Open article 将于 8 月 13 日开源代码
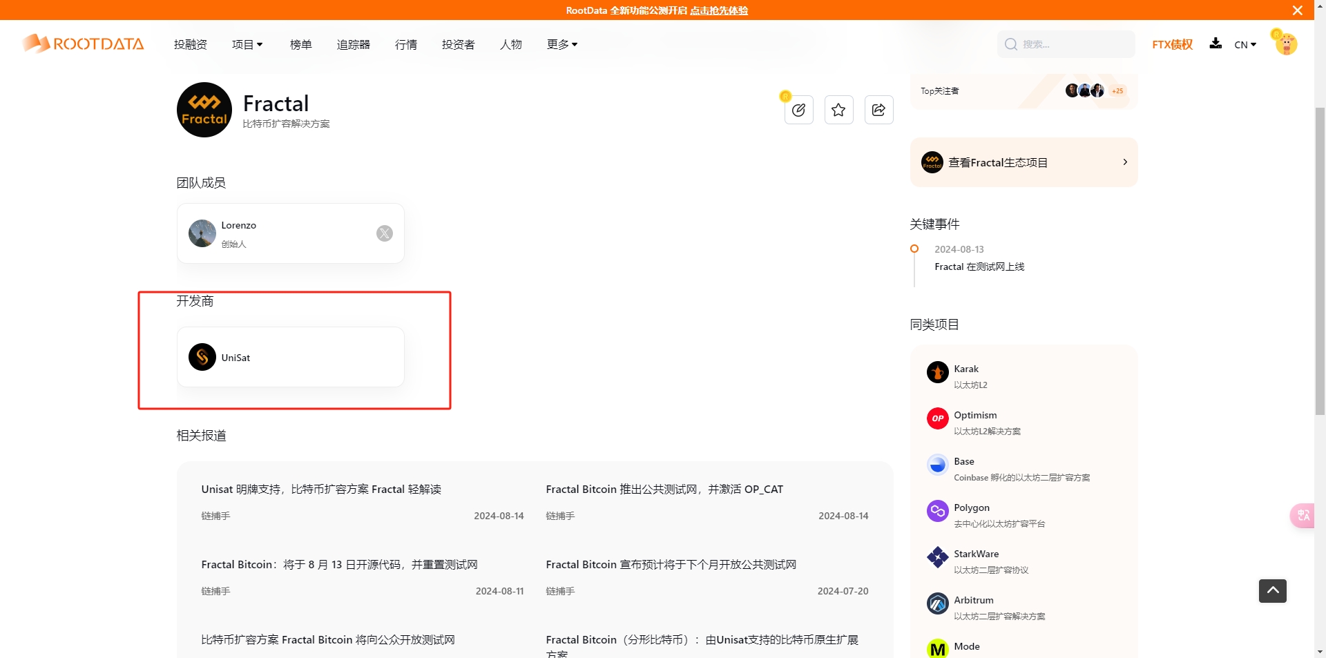The image size is (1326, 658). [x=339, y=564]
